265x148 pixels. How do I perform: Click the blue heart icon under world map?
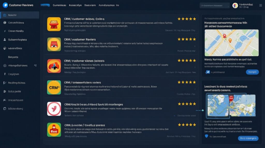pyautogui.click(x=206, y=136)
